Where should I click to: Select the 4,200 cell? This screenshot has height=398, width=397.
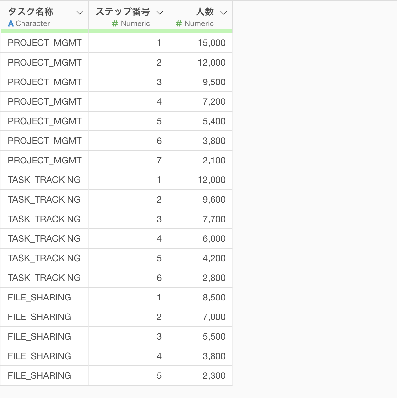tap(201, 258)
